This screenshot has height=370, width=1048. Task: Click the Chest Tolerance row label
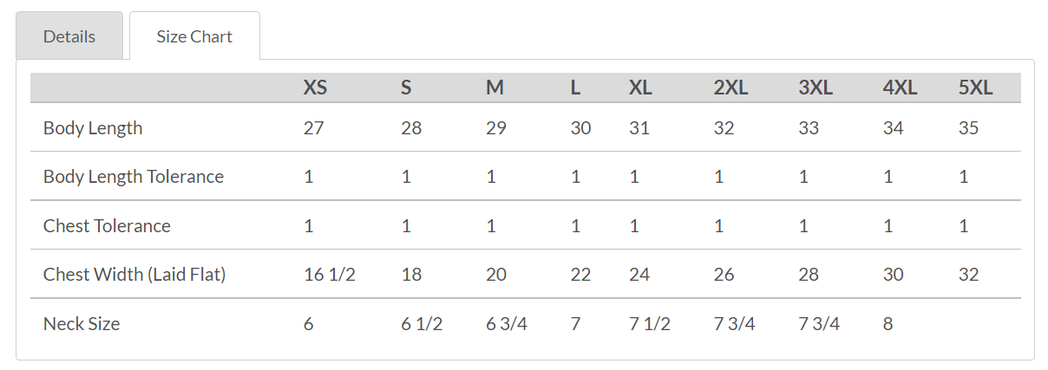click(107, 226)
